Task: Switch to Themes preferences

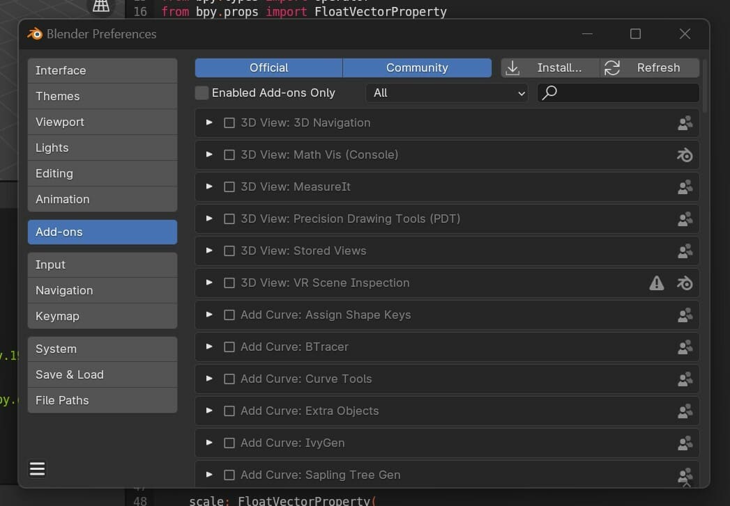Action: [x=102, y=96]
